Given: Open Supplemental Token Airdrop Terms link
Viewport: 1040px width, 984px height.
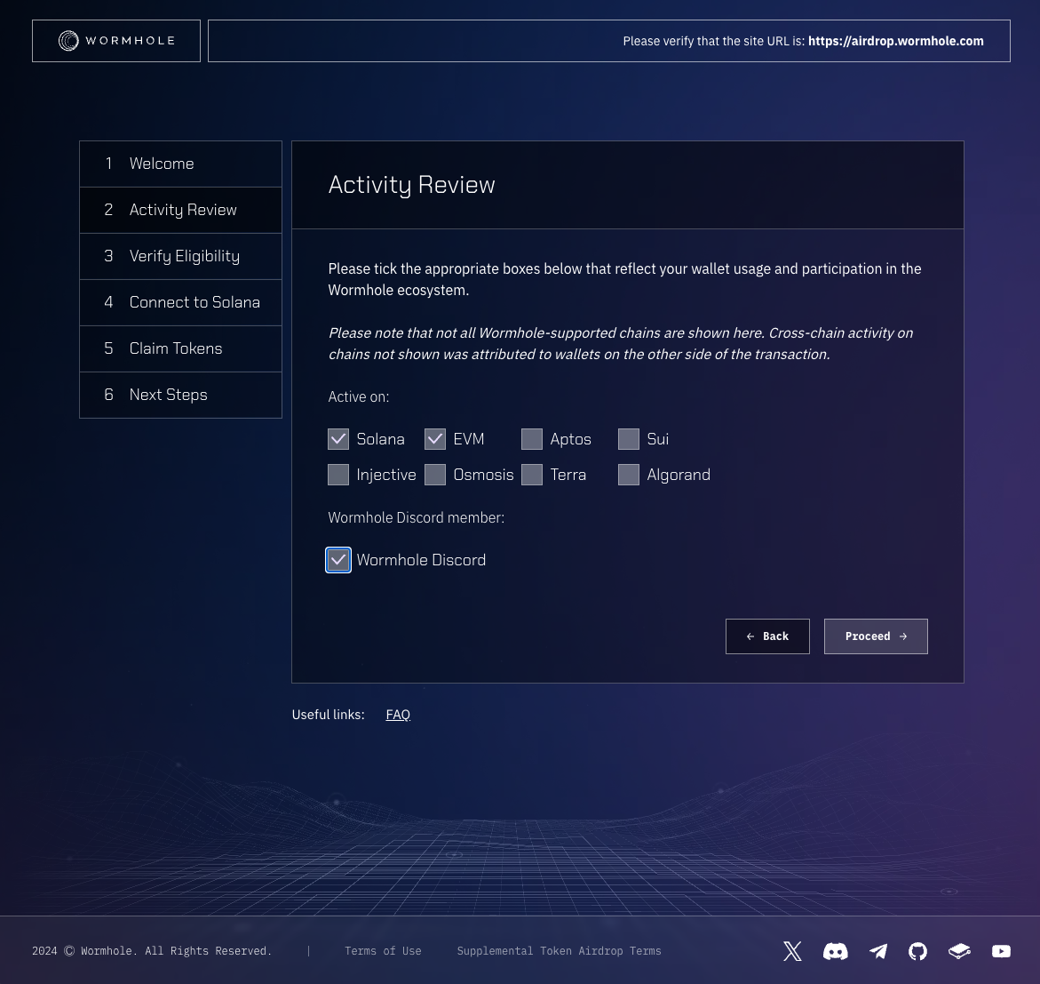Looking at the screenshot, I should pos(559,951).
